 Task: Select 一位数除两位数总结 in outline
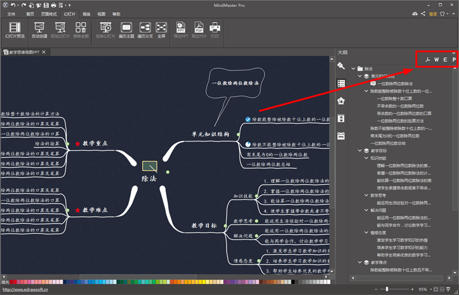click(388, 143)
